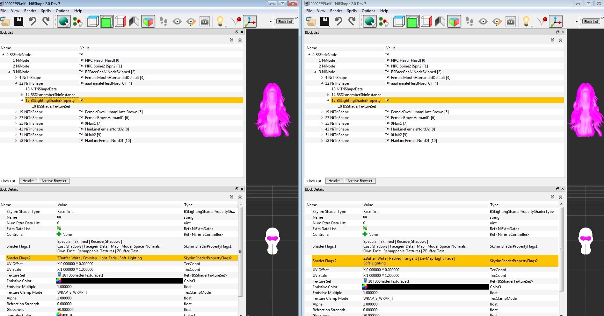Toggle Select Object mode in left window
Image resolution: width=604 pixels, height=316 pixels.
64,21
